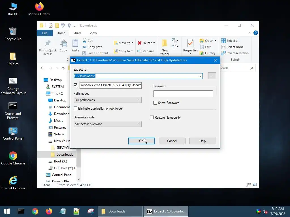This screenshot has width=290, height=217.
Task: Enable Show Password checkbox
Action: click(x=155, y=103)
